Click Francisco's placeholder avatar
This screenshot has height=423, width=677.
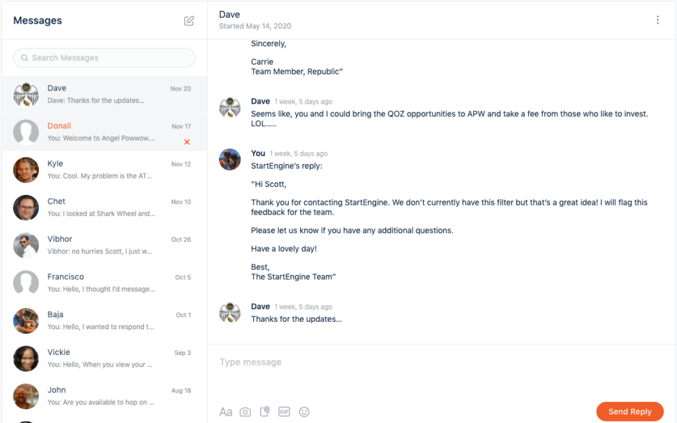click(x=26, y=283)
